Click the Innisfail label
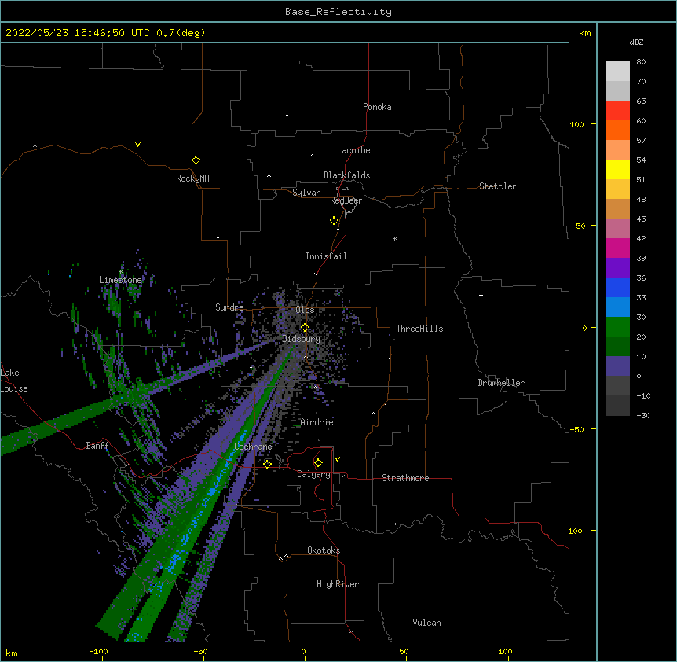Screen dimensions: 677x662 [326, 256]
